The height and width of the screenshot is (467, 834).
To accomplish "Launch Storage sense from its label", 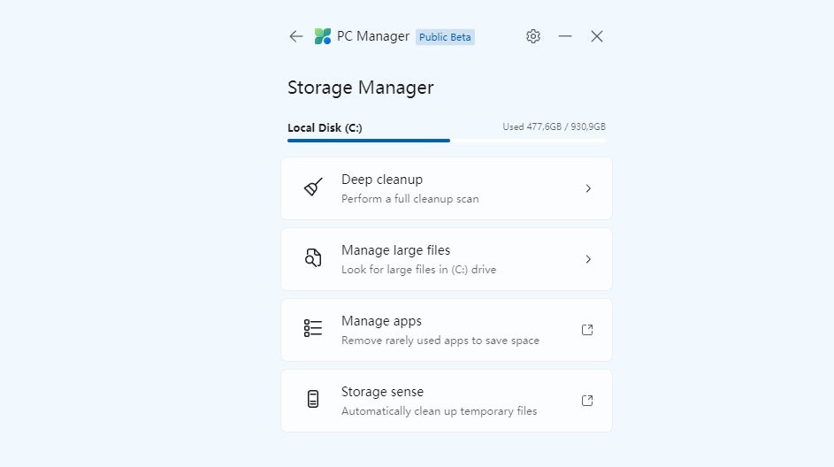I will click(x=382, y=392).
